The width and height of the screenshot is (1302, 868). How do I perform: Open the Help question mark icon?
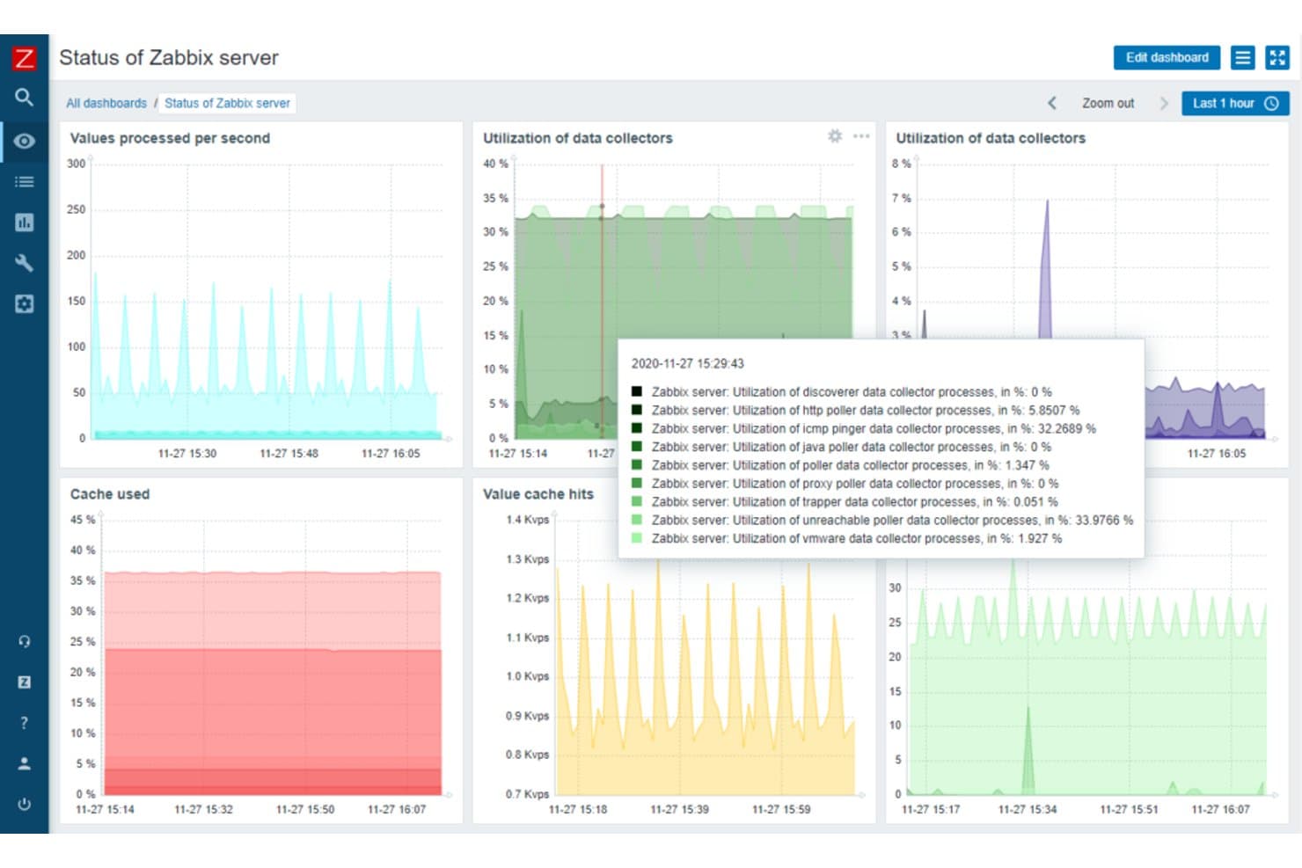24,723
